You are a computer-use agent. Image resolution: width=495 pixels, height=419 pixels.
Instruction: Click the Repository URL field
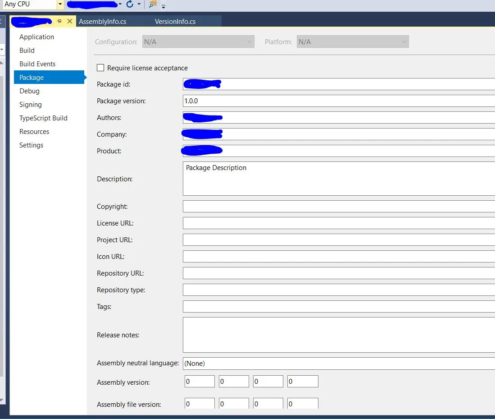(x=339, y=273)
